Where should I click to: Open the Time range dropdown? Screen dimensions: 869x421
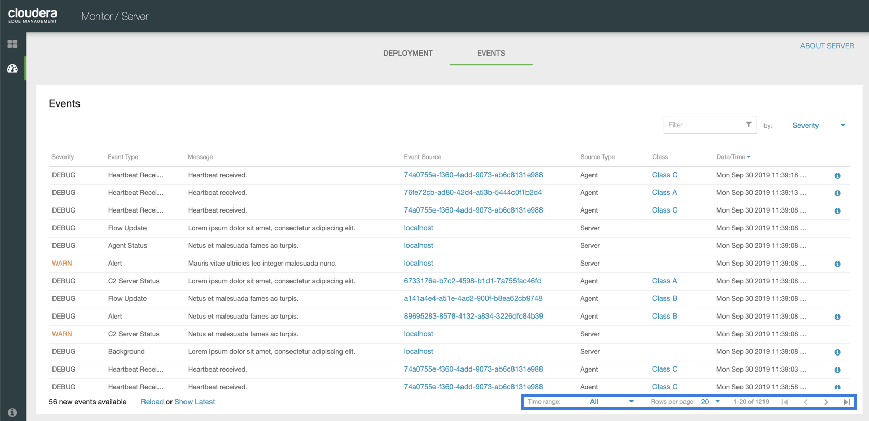coord(611,402)
